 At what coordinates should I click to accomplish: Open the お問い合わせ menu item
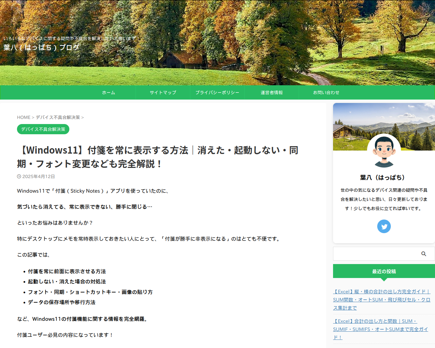click(x=326, y=92)
